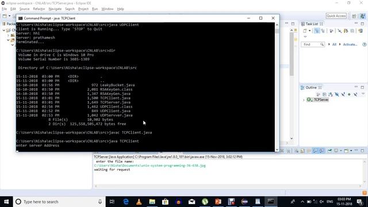The image size is (368, 207).
Task: Click Display Selected Console icon
Action: coord(336,151)
